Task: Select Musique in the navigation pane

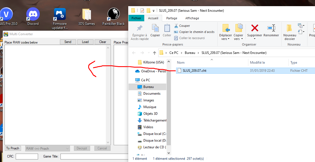Action: [147, 107]
